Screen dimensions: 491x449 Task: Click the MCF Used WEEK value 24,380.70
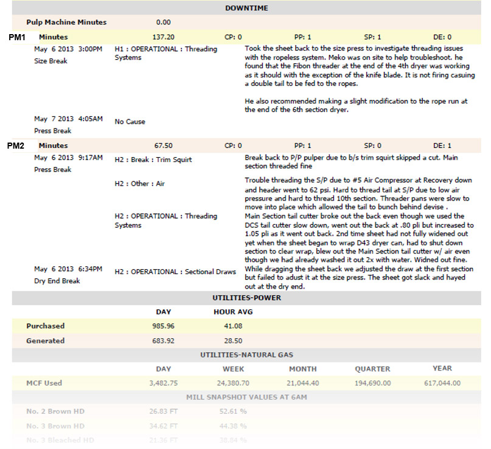click(x=233, y=383)
